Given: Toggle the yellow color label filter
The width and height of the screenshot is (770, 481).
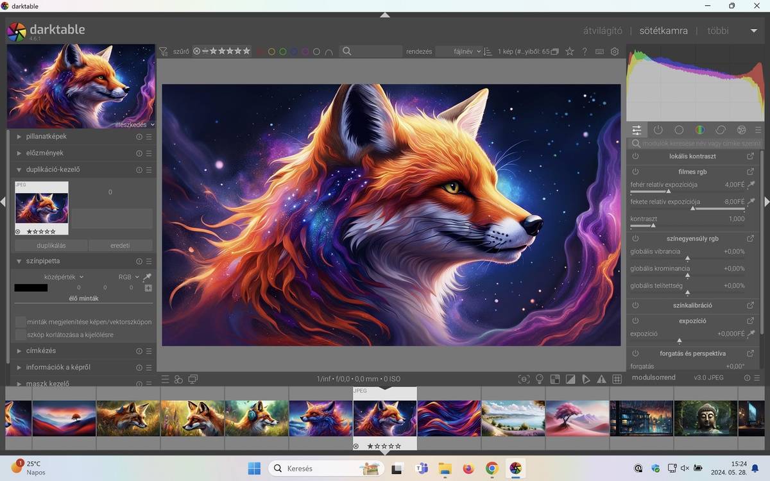Looking at the screenshot, I should click(x=271, y=51).
